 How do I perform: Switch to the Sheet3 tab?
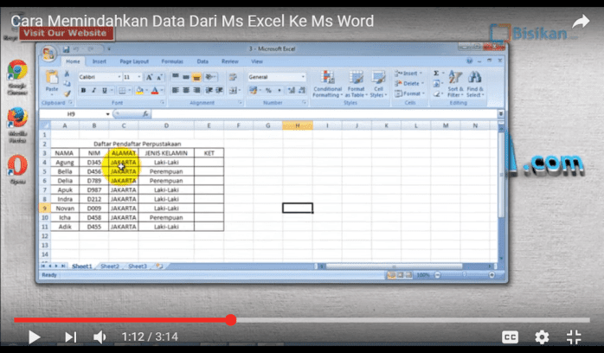click(138, 266)
